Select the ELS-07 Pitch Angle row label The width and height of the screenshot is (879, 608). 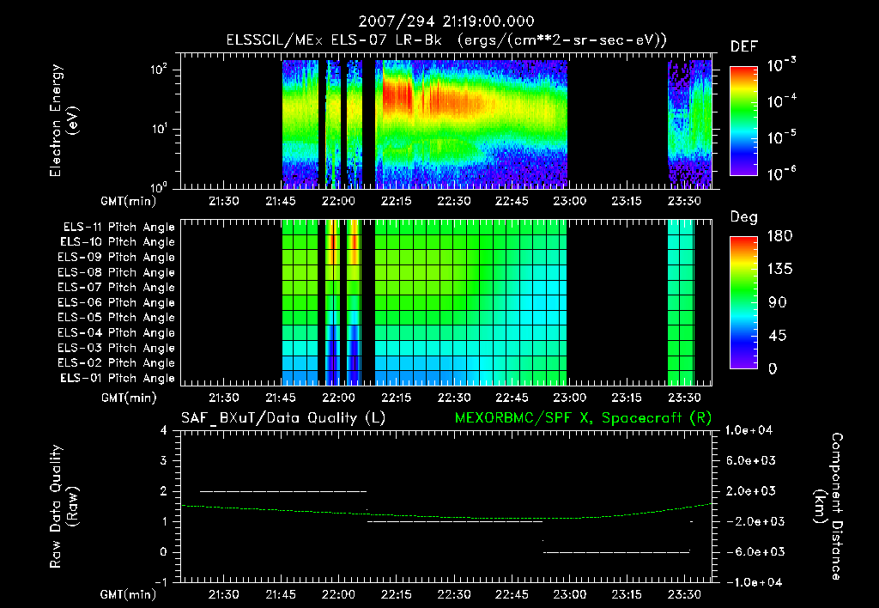(x=117, y=287)
